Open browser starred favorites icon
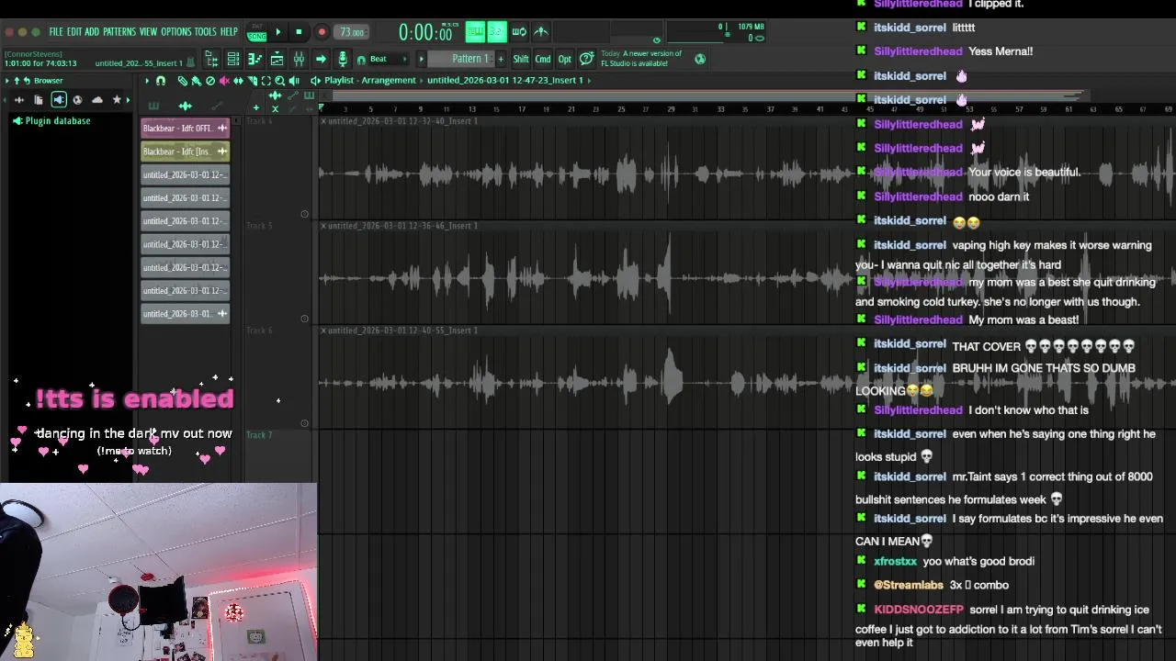 pos(117,99)
